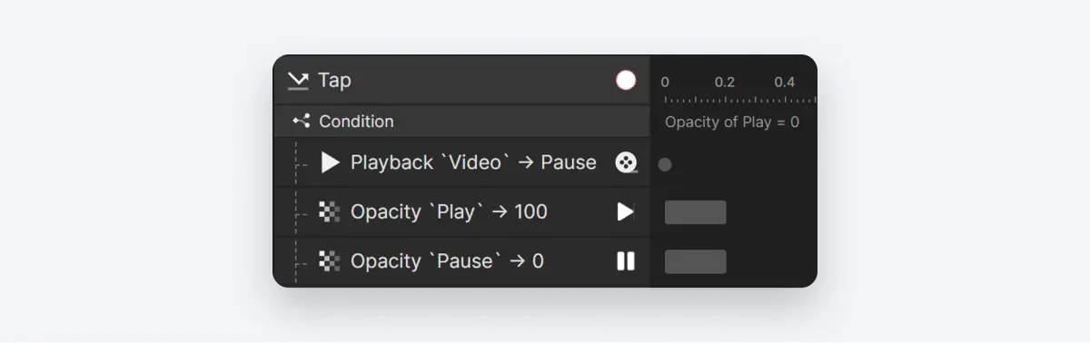1090x343 pixels.
Task: Click the film reel icon on Playback row
Action: 626,162
